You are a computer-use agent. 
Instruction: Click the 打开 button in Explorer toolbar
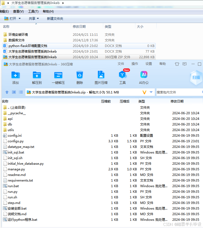(10, 19)
